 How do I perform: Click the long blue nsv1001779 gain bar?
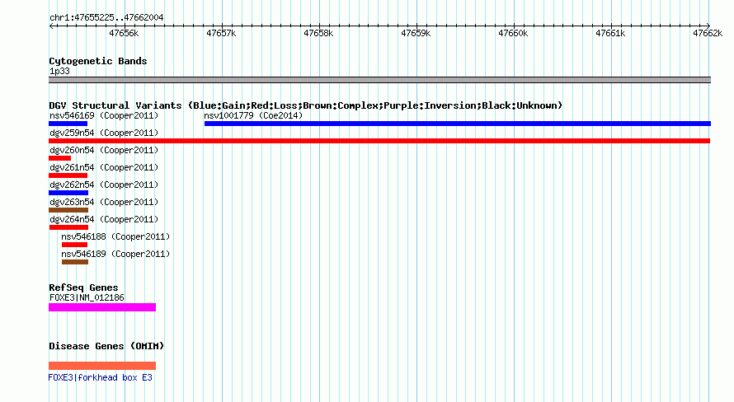tap(458, 124)
